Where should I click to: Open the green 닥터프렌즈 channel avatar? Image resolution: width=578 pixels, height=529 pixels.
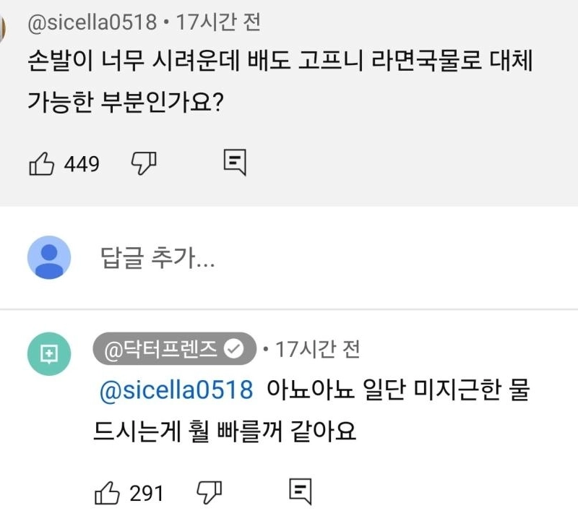pos(48,354)
